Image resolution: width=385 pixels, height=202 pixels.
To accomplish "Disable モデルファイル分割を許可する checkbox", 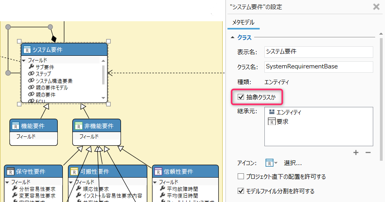I will coord(240,191).
